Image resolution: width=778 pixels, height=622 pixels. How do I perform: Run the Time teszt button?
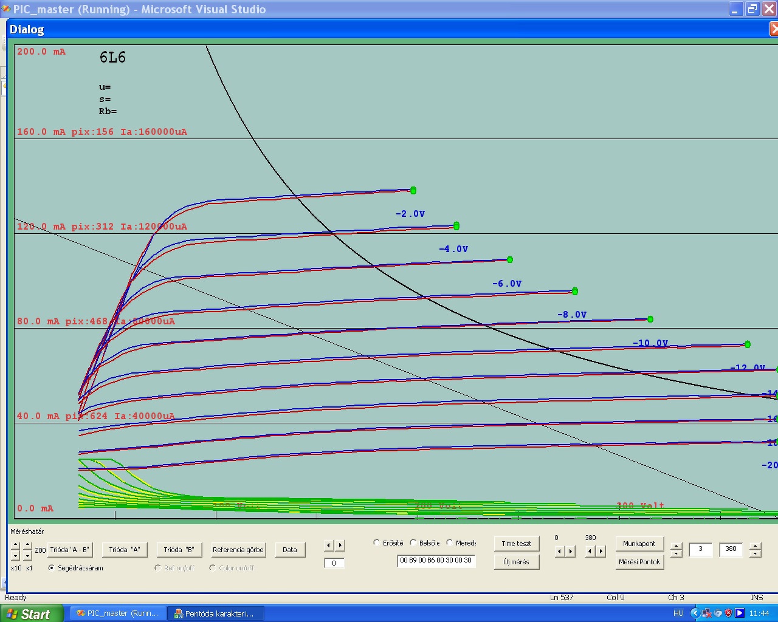[517, 544]
